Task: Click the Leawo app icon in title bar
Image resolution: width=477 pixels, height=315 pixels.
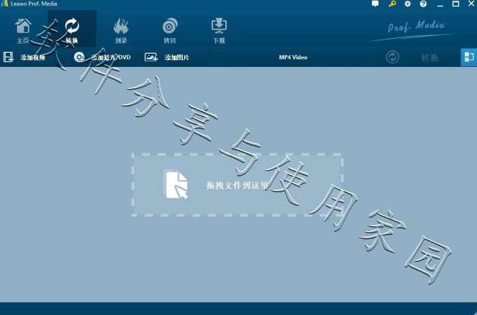Action: (4, 3)
